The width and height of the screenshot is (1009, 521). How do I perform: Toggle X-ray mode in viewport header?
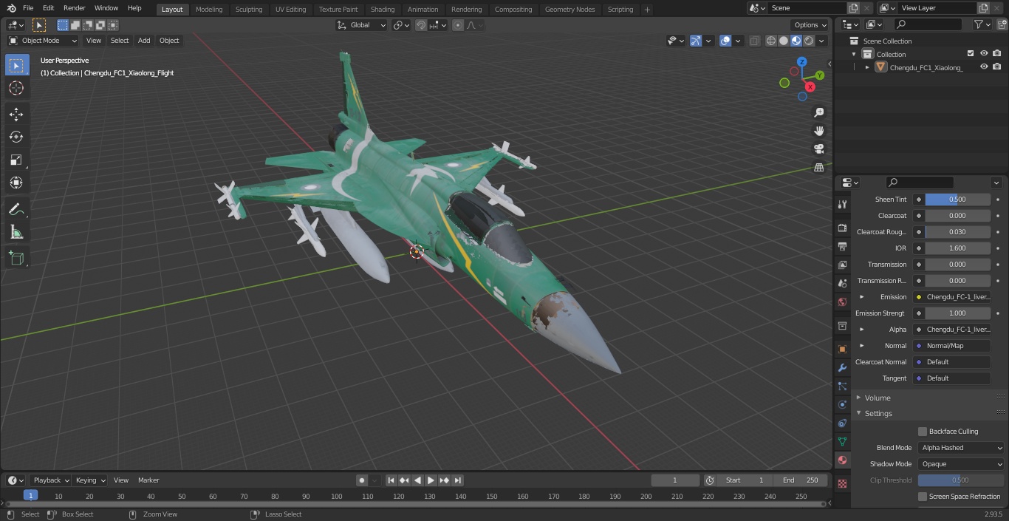754,41
